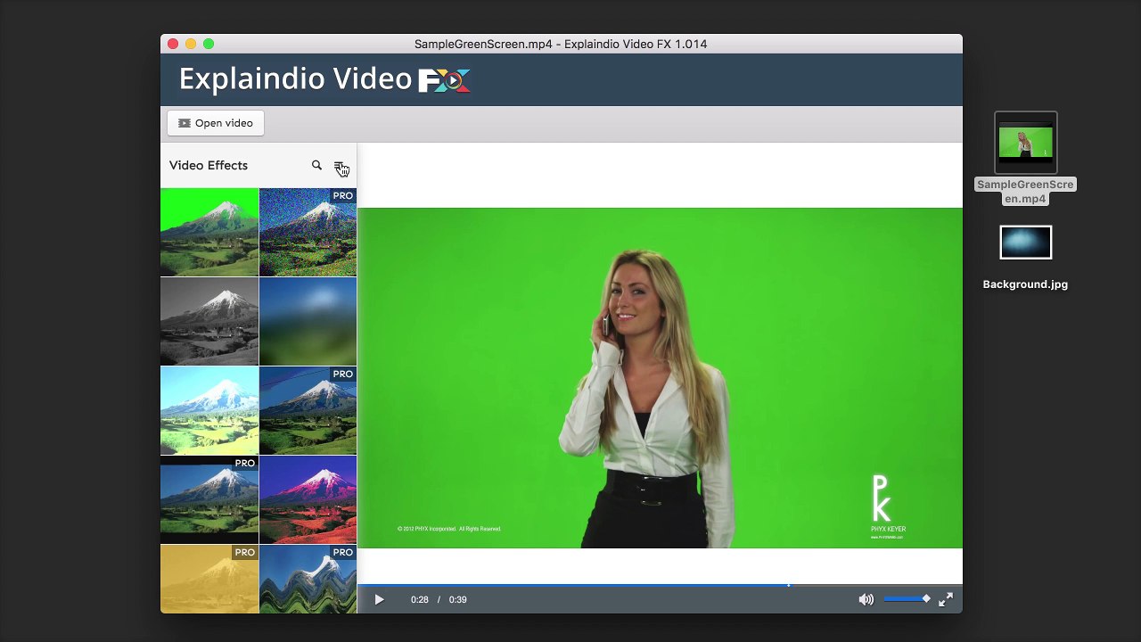This screenshot has width=1141, height=642.
Task: Select the PRO noise effect thumbnail
Action: (308, 232)
